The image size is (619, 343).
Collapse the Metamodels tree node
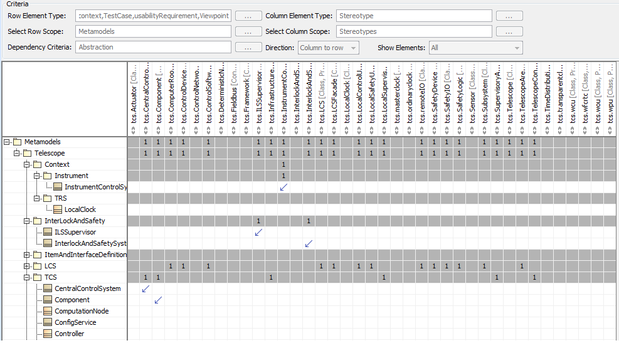[x=6, y=142]
